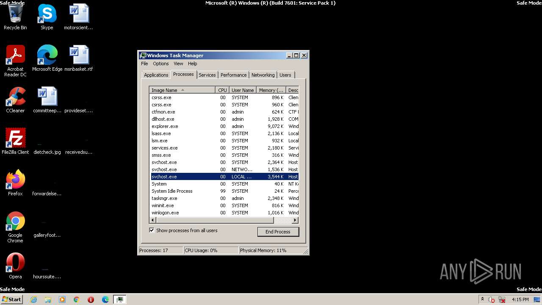Click the volume tray icon
The width and height of the screenshot is (542, 305).
(x=492, y=299)
